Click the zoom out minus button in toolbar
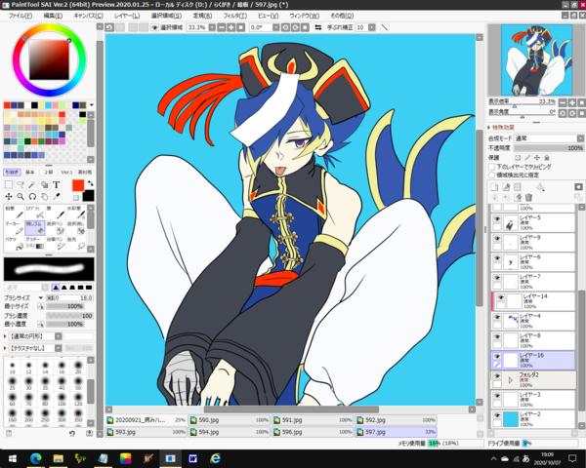The width and height of the screenshot is (586, 468). pos(222,27)
